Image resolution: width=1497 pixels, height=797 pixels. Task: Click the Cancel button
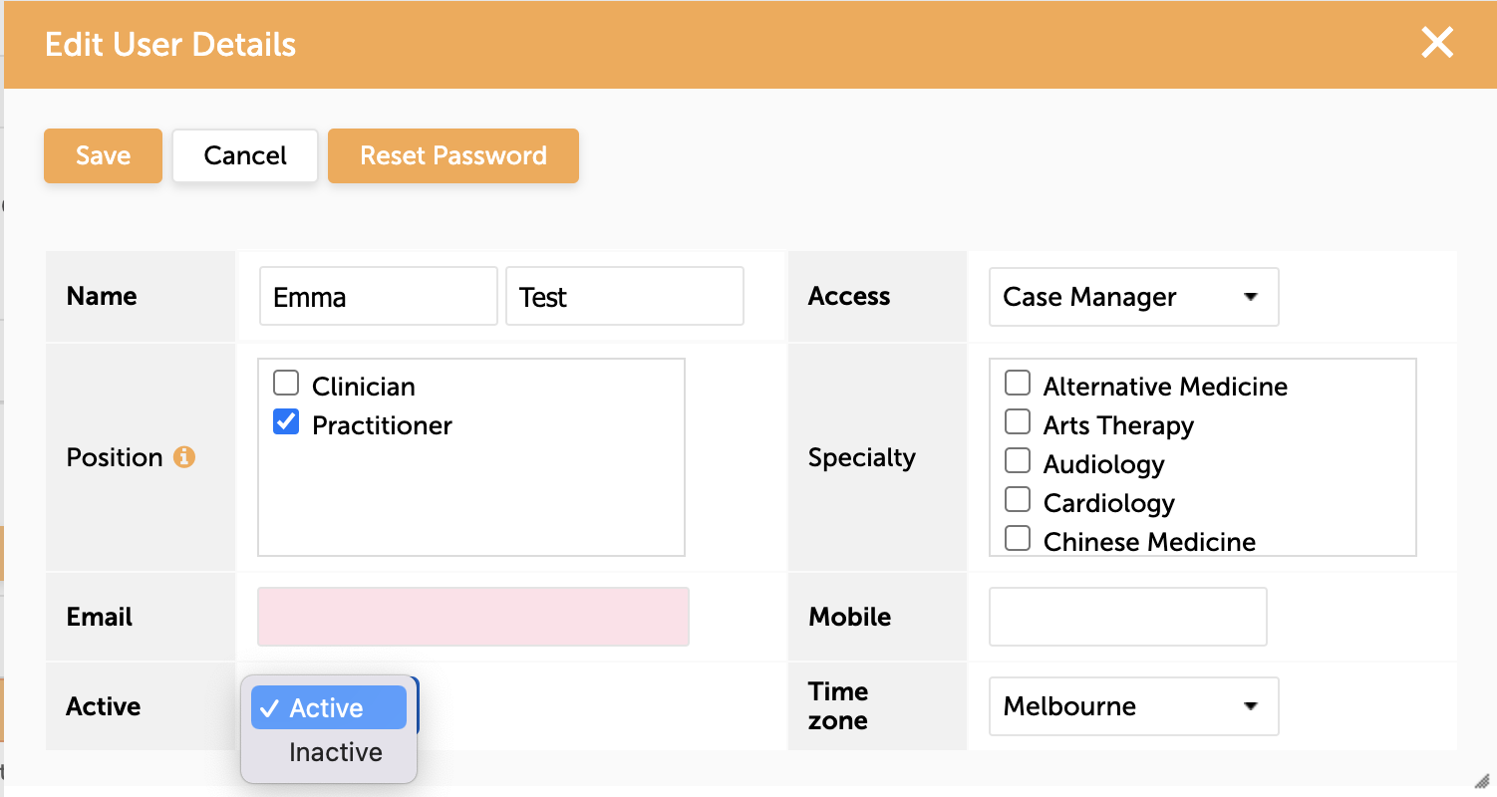245,155
